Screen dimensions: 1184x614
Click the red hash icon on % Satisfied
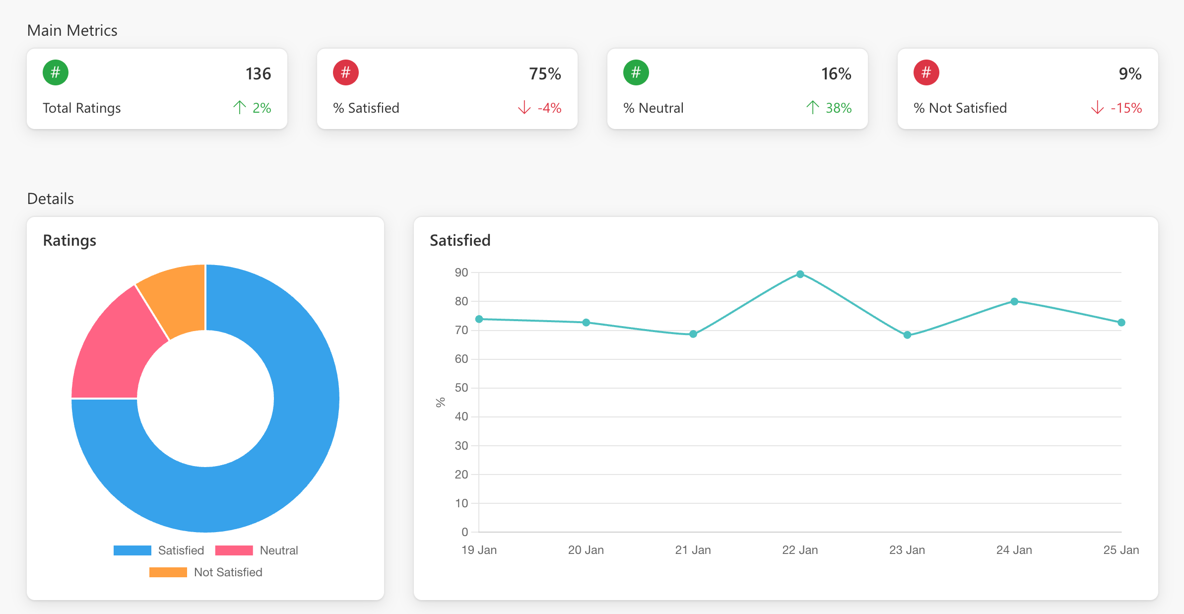tap(346, 72)
